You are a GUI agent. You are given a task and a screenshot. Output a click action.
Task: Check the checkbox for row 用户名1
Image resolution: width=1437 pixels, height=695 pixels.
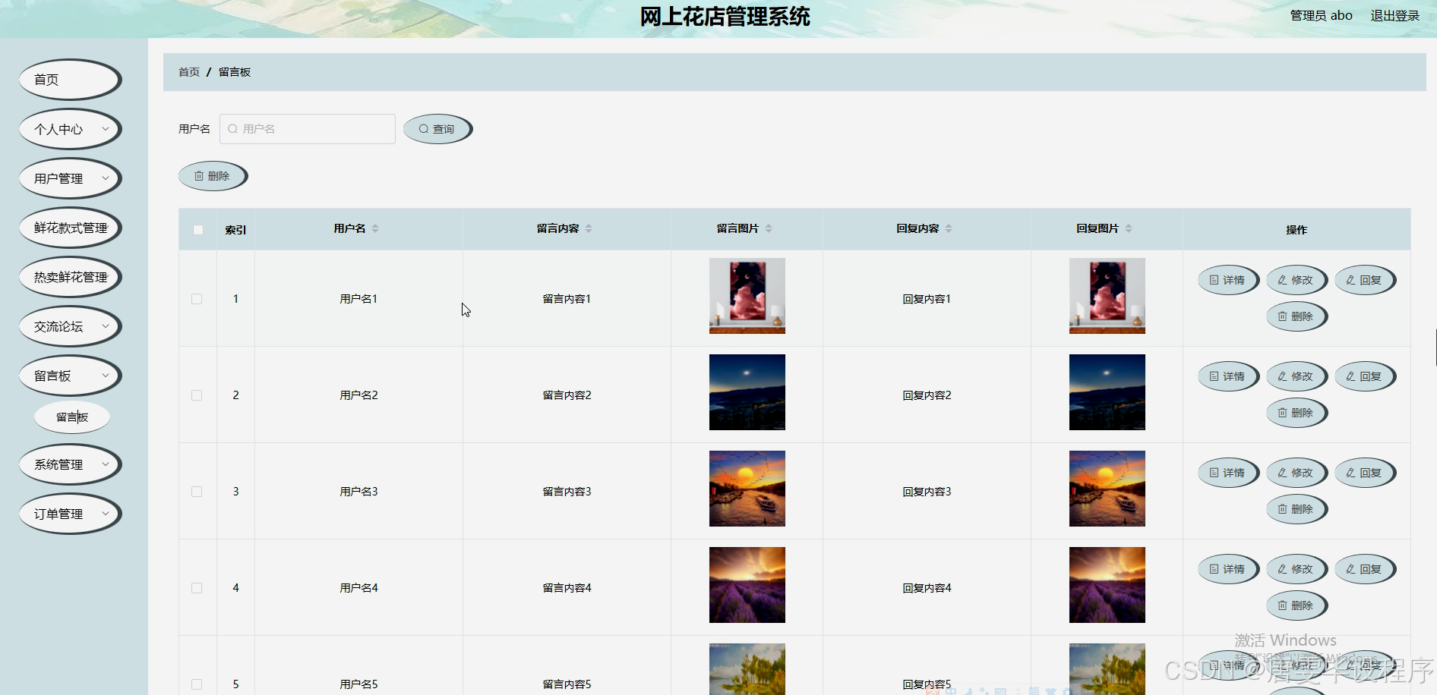click(x=197, y=299)
